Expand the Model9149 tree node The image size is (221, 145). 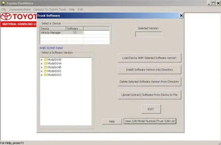pos(42,60)
